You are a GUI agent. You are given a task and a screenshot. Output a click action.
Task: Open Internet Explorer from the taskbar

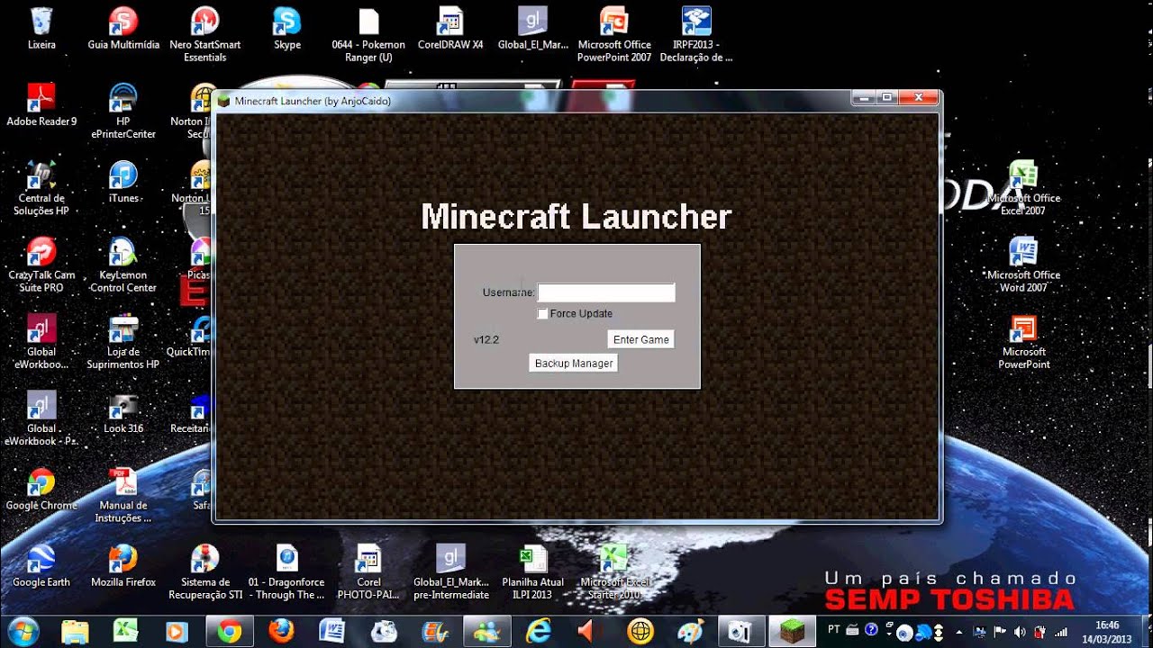tap(538, 631)
